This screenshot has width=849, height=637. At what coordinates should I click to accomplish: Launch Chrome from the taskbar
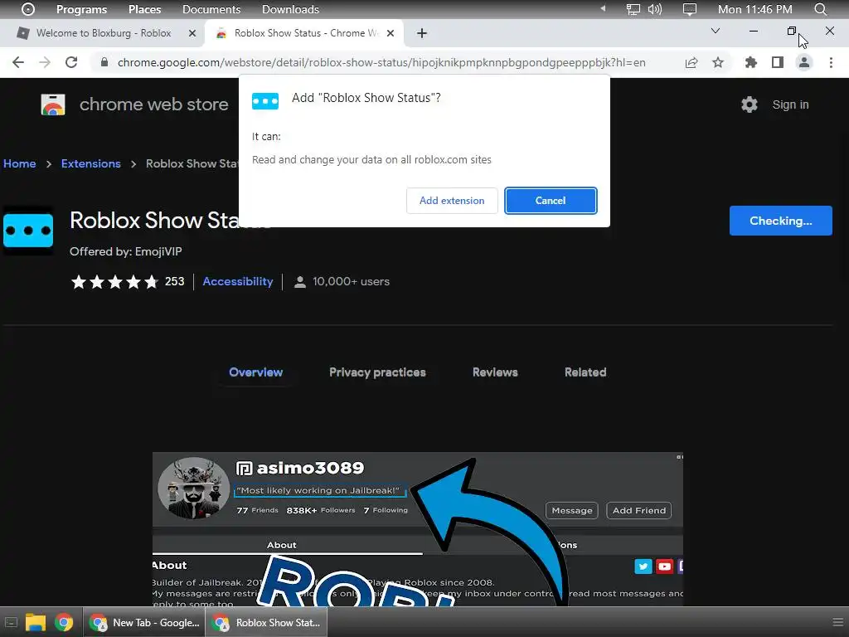click(x=63, y=622)
